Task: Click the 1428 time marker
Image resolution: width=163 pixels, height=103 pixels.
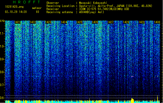Action: click(x=126, y=22)
